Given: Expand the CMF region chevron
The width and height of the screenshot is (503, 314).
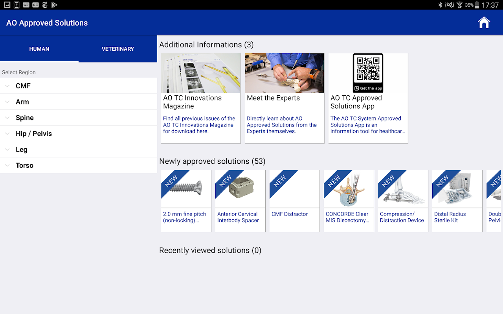Looking at the screenshot, I should click(x=7, y=86).
